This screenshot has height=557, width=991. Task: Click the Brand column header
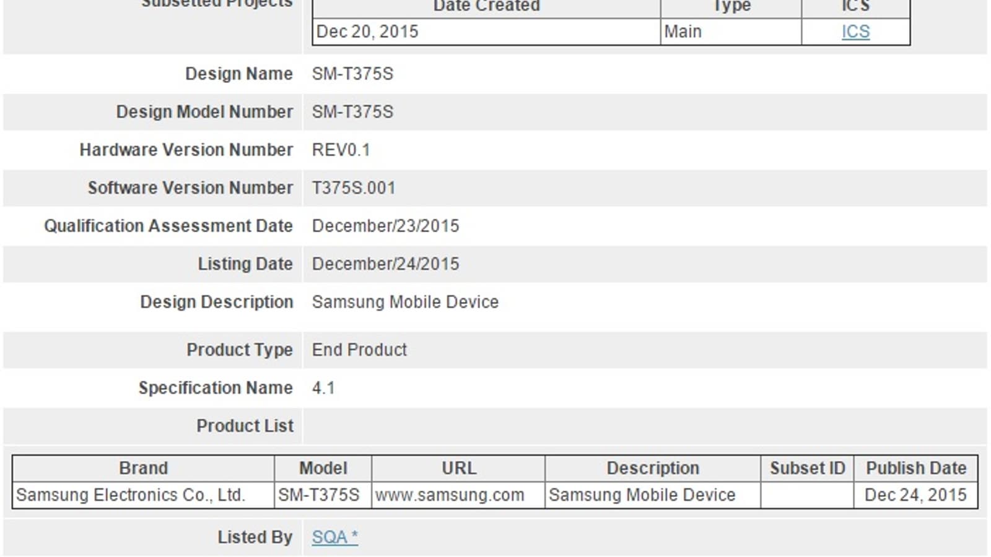pyautogui.click(x=143, y=468)
